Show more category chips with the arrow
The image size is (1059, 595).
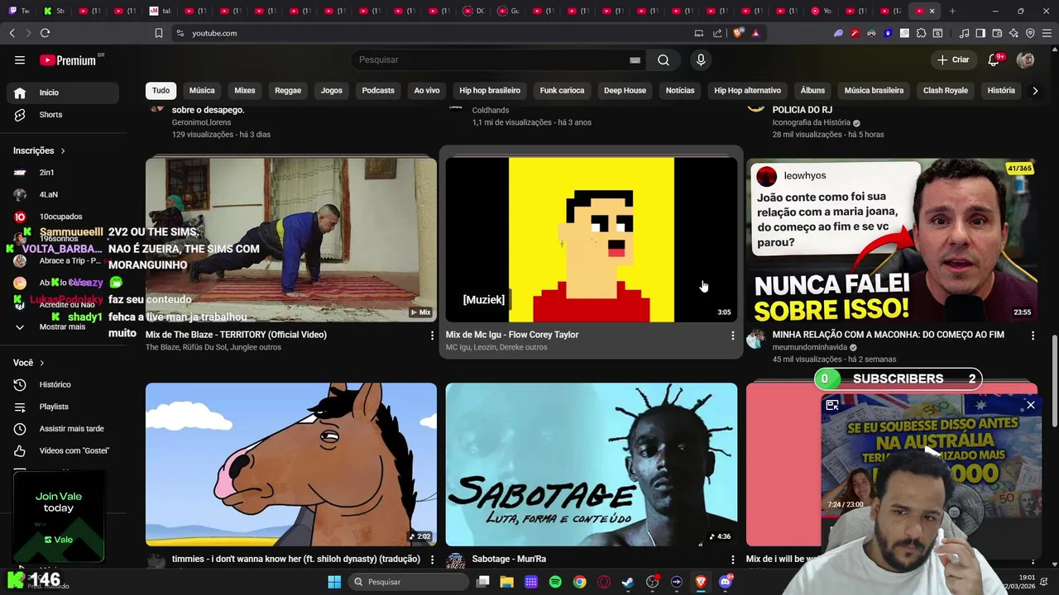pyautogui.click(x=1034, y=91)
